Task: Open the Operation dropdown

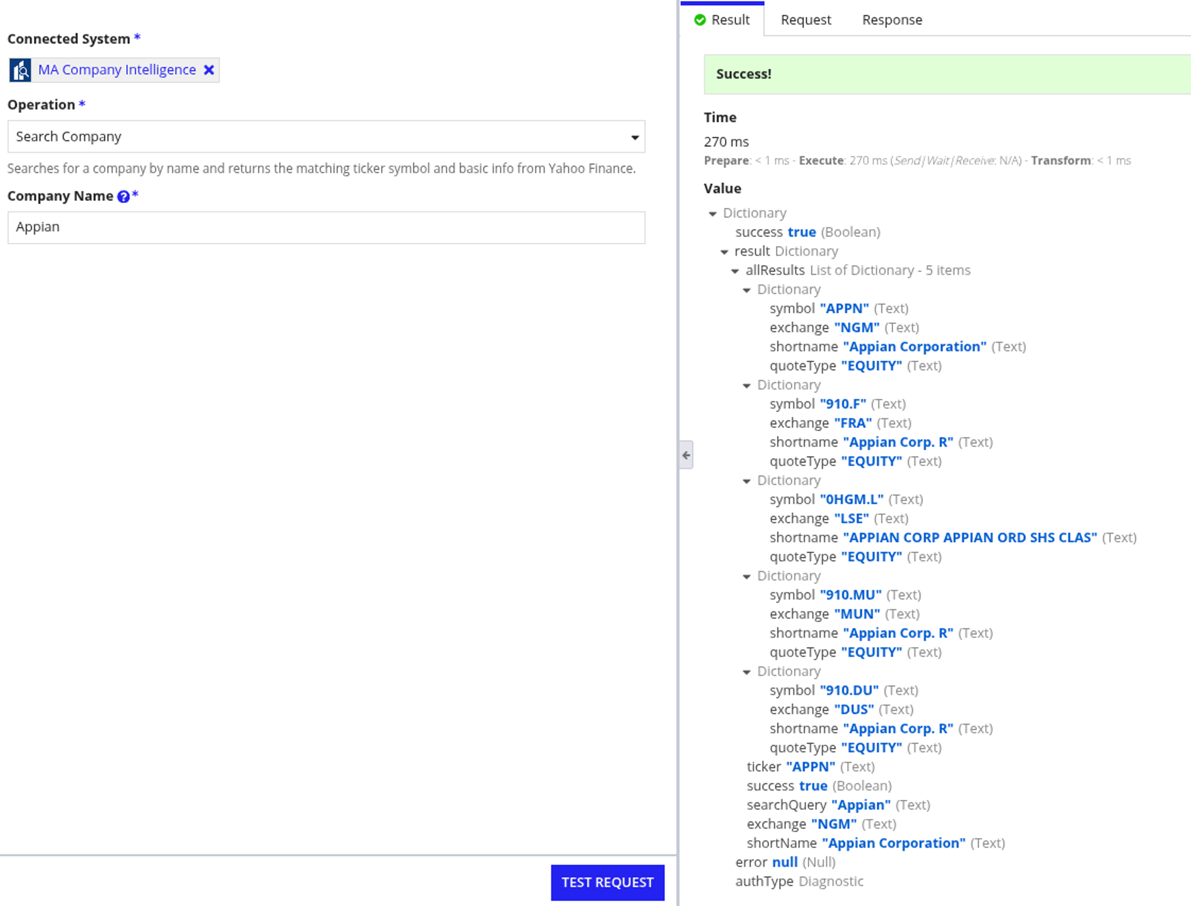Action: 326,136
